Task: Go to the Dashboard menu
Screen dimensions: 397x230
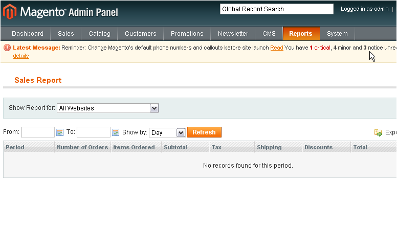Action: click(28, 34)
